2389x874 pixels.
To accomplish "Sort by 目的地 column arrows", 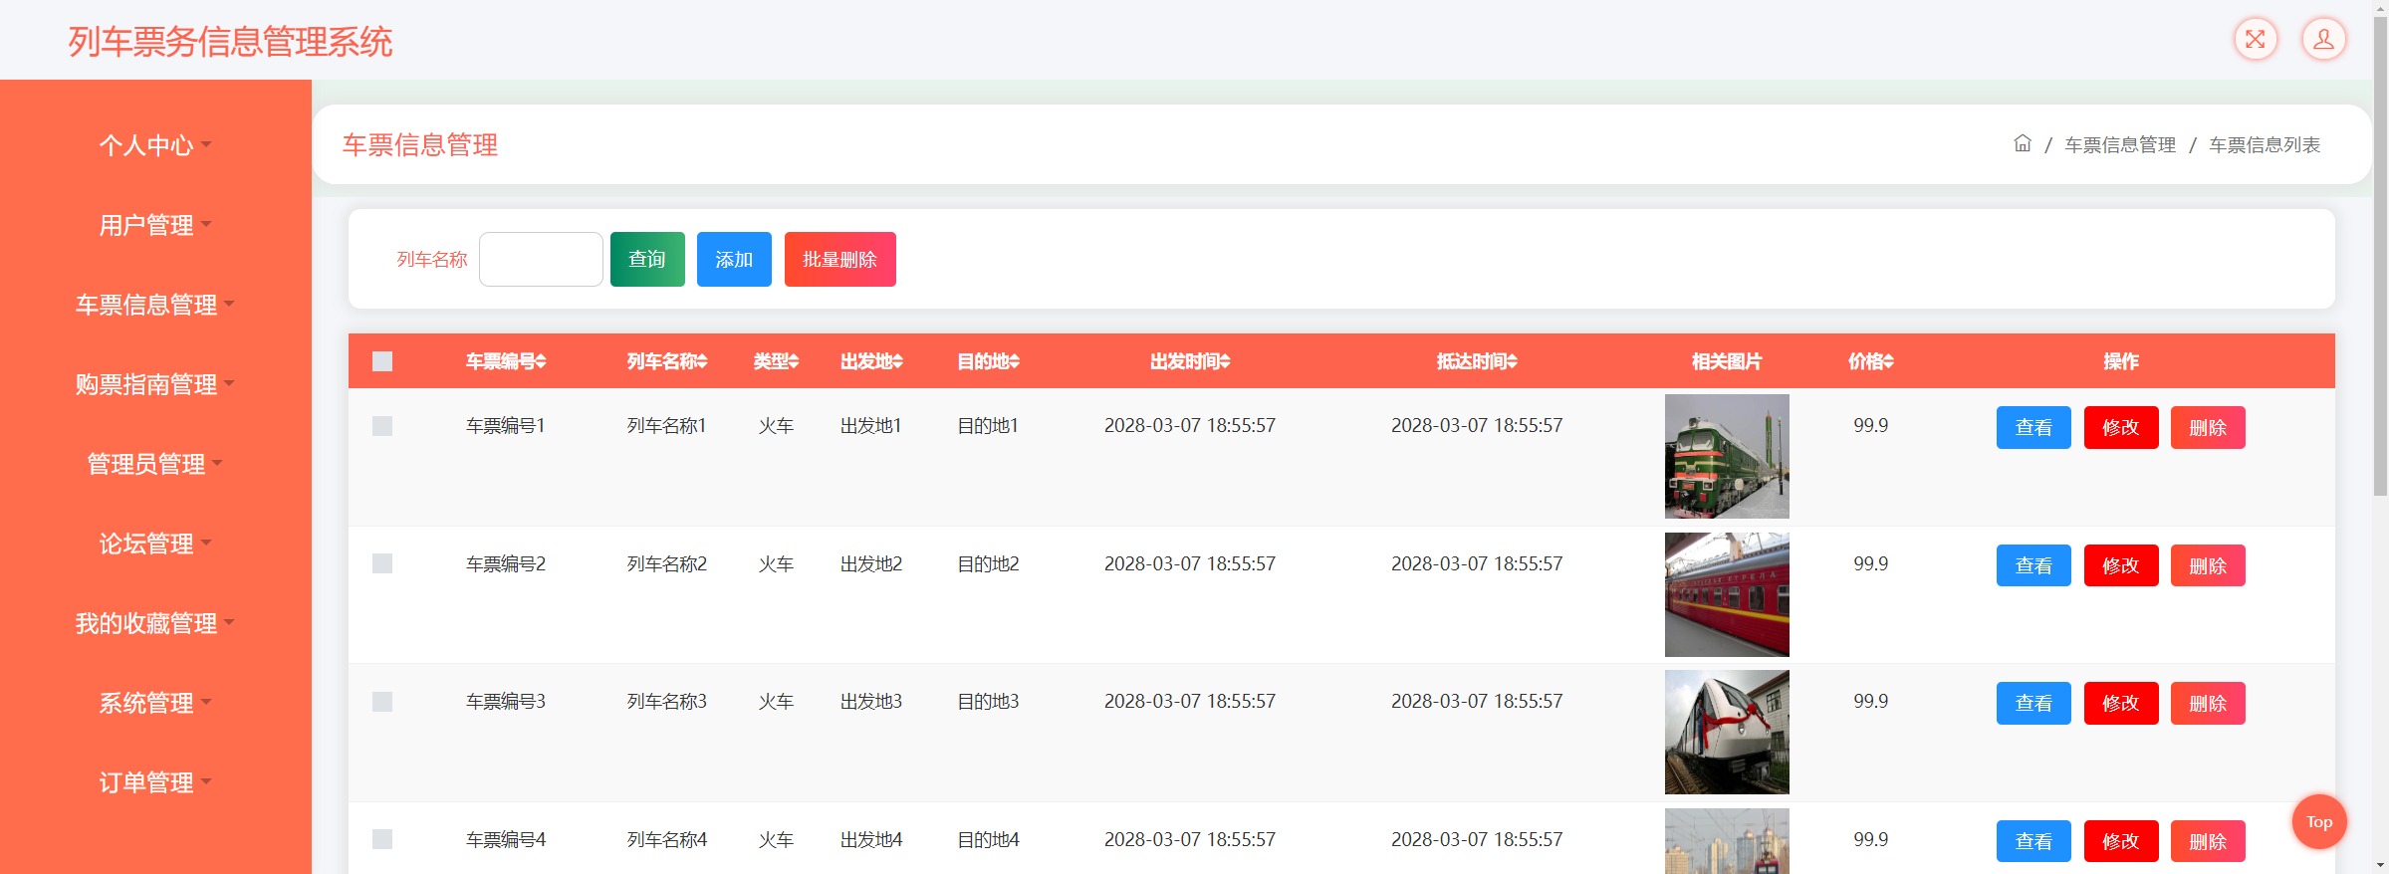I will tap(1014, 361).
